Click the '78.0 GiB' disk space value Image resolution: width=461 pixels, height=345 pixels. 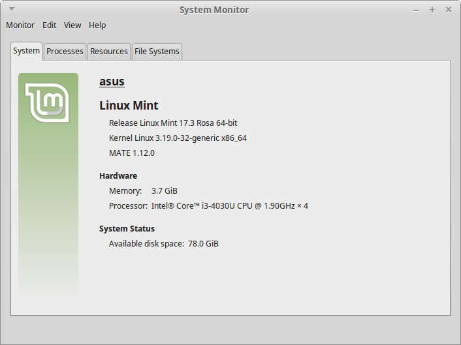[x=203, y=244]
